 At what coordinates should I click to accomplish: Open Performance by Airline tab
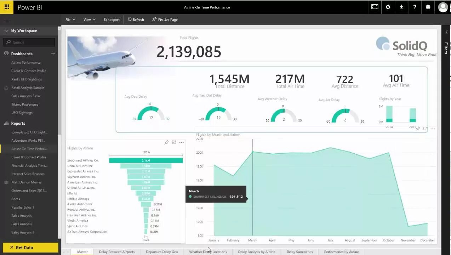(x=341, y=252)
